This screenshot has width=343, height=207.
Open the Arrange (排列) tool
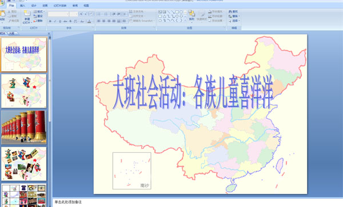(192, 16)
